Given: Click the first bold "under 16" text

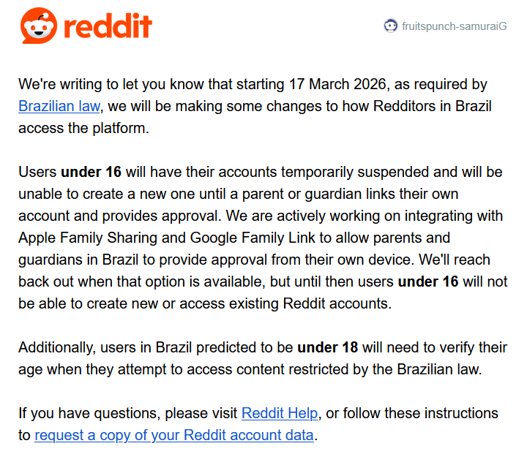Looking at the screenshot, I should point(91,172).
